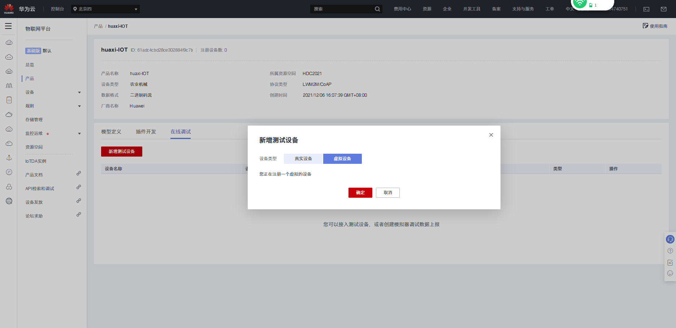Click the wave-shaped icon in left rail
Image resolution: width=676 pixels, height=328 pixels.
pos(9,86)
